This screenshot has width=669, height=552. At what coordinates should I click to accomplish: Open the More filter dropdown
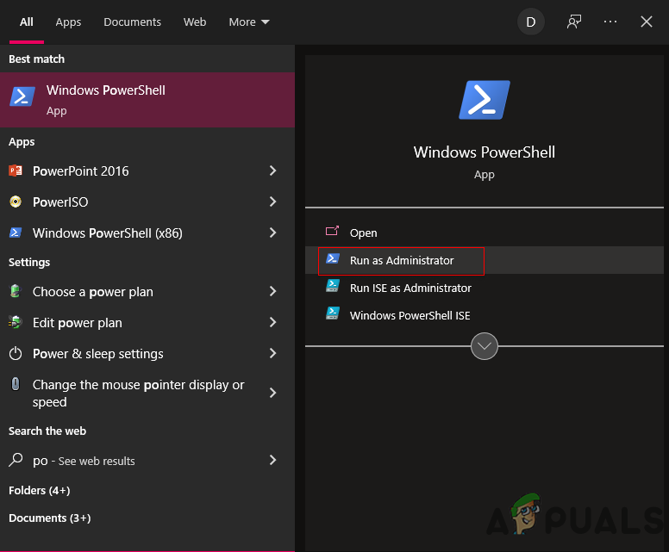[x=249, y=22]
